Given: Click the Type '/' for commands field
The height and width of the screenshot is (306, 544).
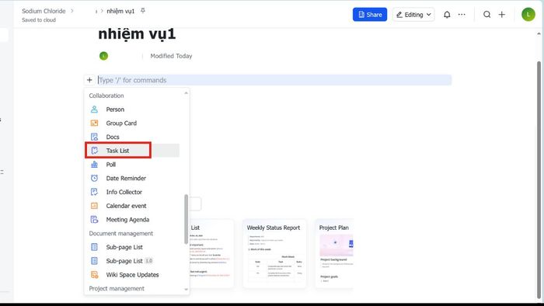Looking at the screenshot, I should click(274, 80).
